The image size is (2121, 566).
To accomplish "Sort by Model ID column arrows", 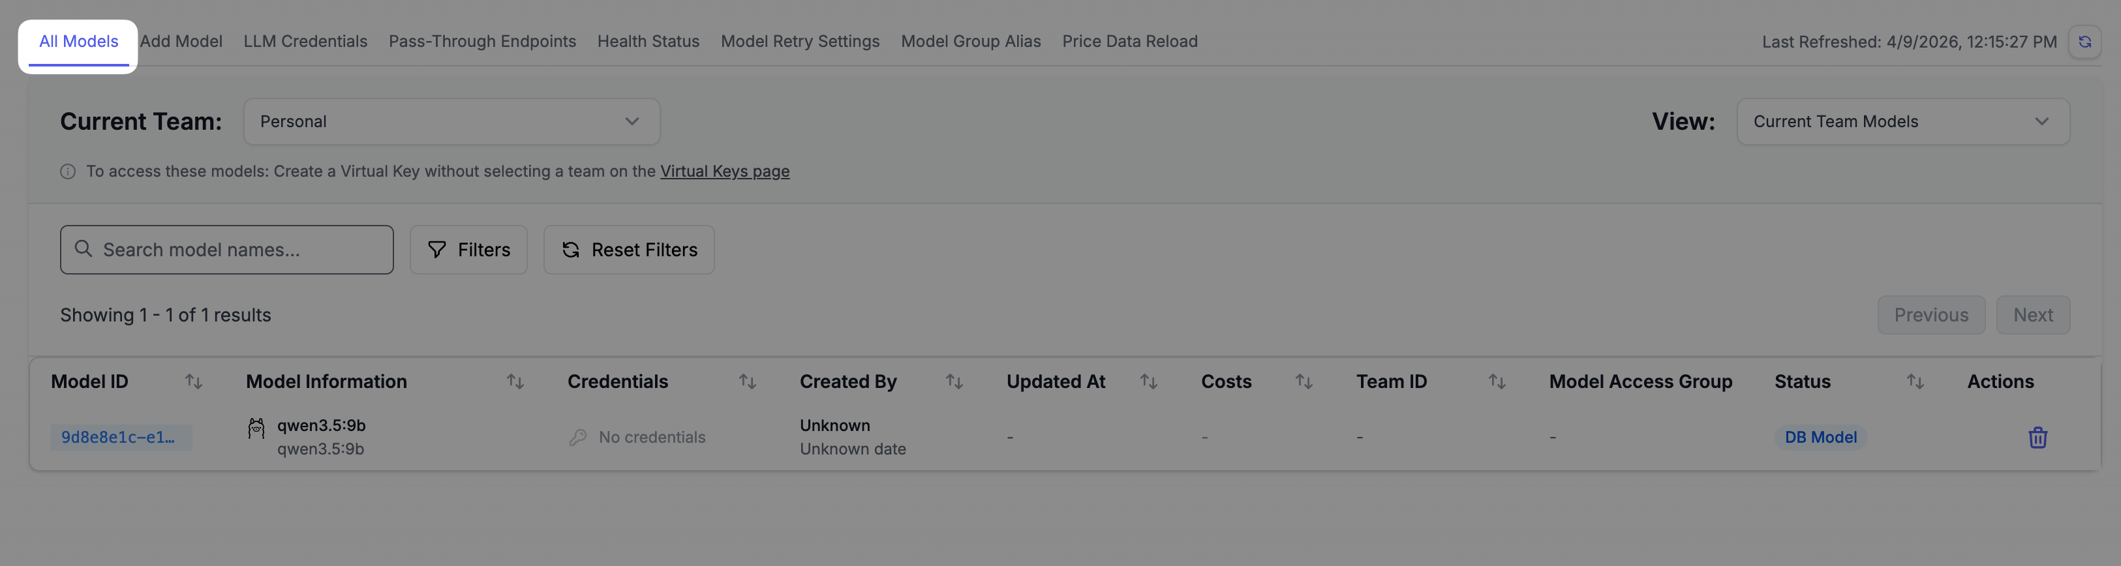I will click(194, 381).
